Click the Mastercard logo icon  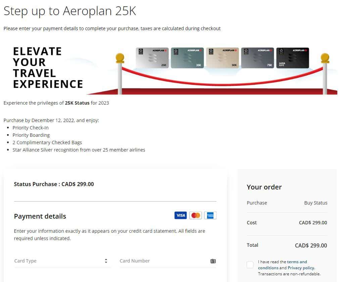click(195, 215)
